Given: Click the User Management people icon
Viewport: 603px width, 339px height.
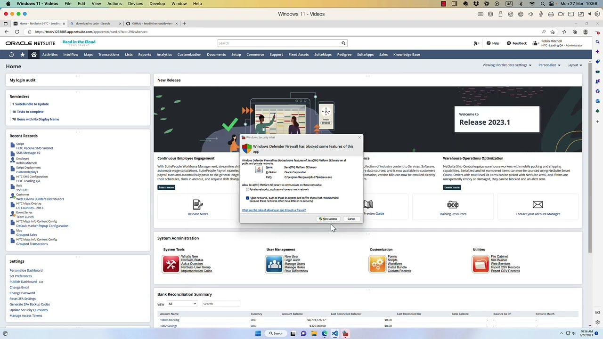Looking at the screenshot, I should tap(274, 264).
